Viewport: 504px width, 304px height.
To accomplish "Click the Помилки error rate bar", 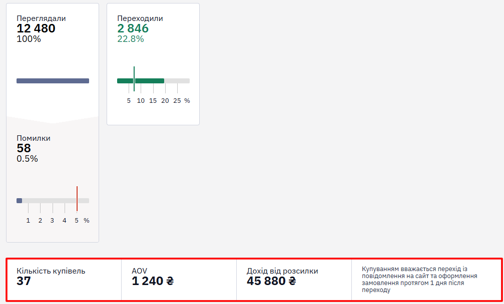I will coord(53,201).
